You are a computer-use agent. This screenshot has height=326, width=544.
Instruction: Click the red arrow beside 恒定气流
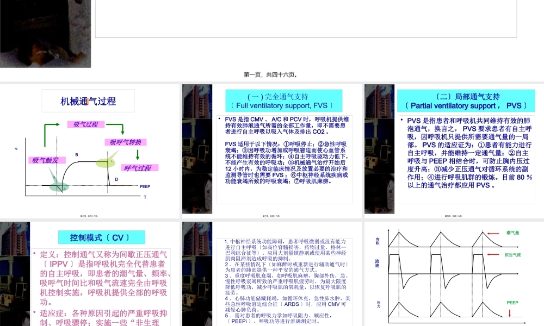point(492,254)
